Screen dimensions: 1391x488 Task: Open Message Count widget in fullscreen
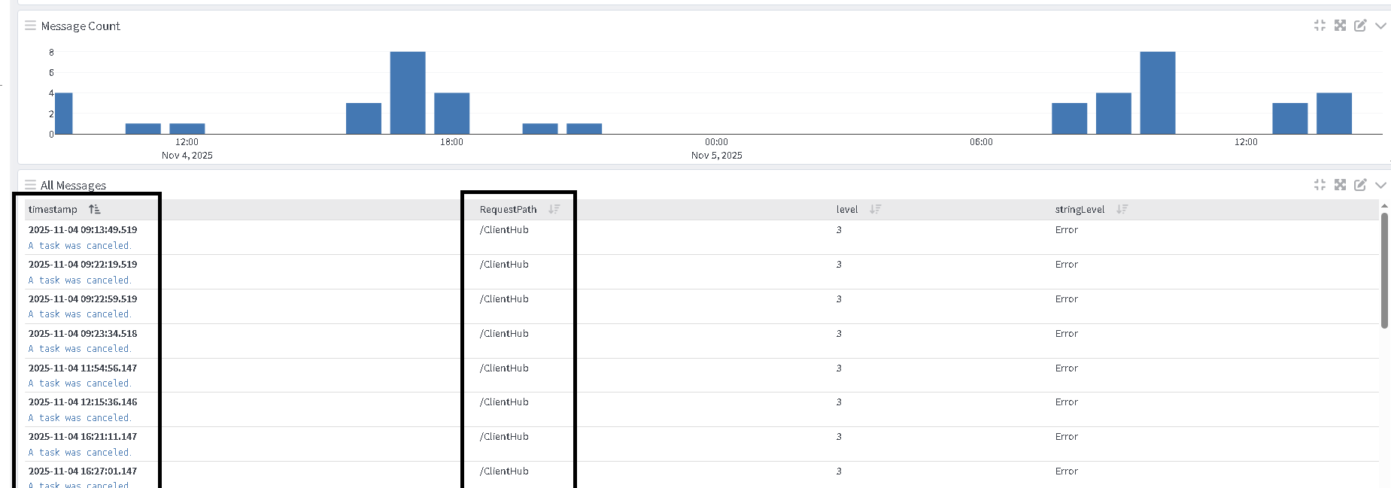(x=1340, y=26)
